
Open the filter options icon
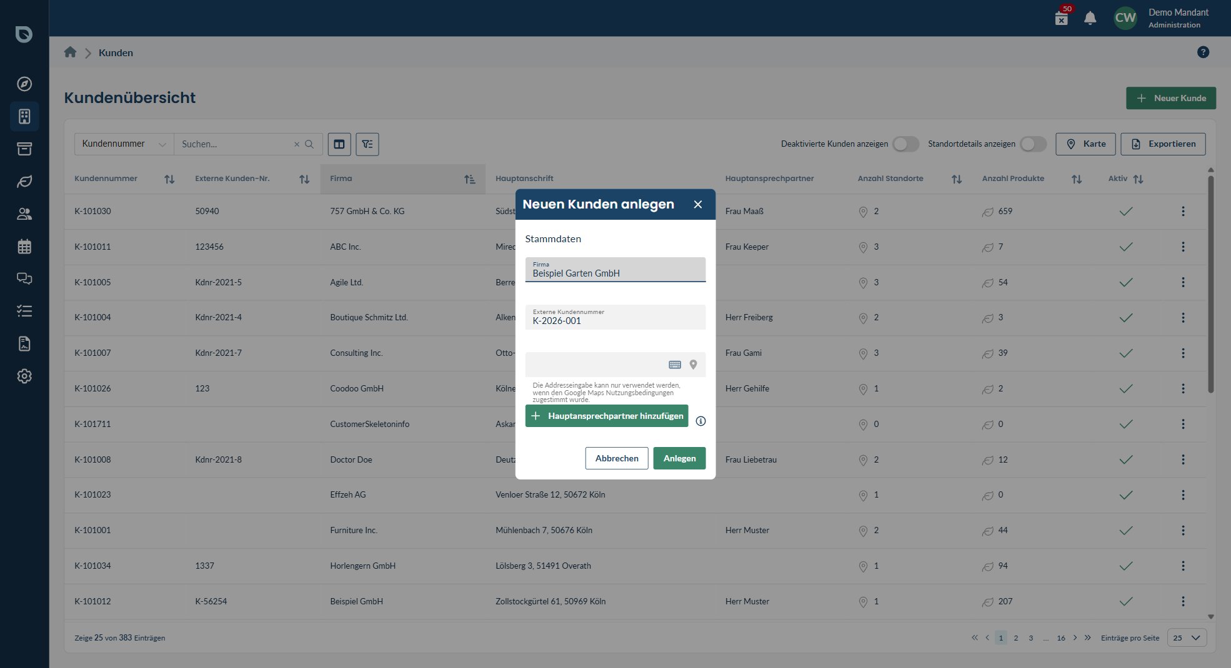[x=367, y=144]
